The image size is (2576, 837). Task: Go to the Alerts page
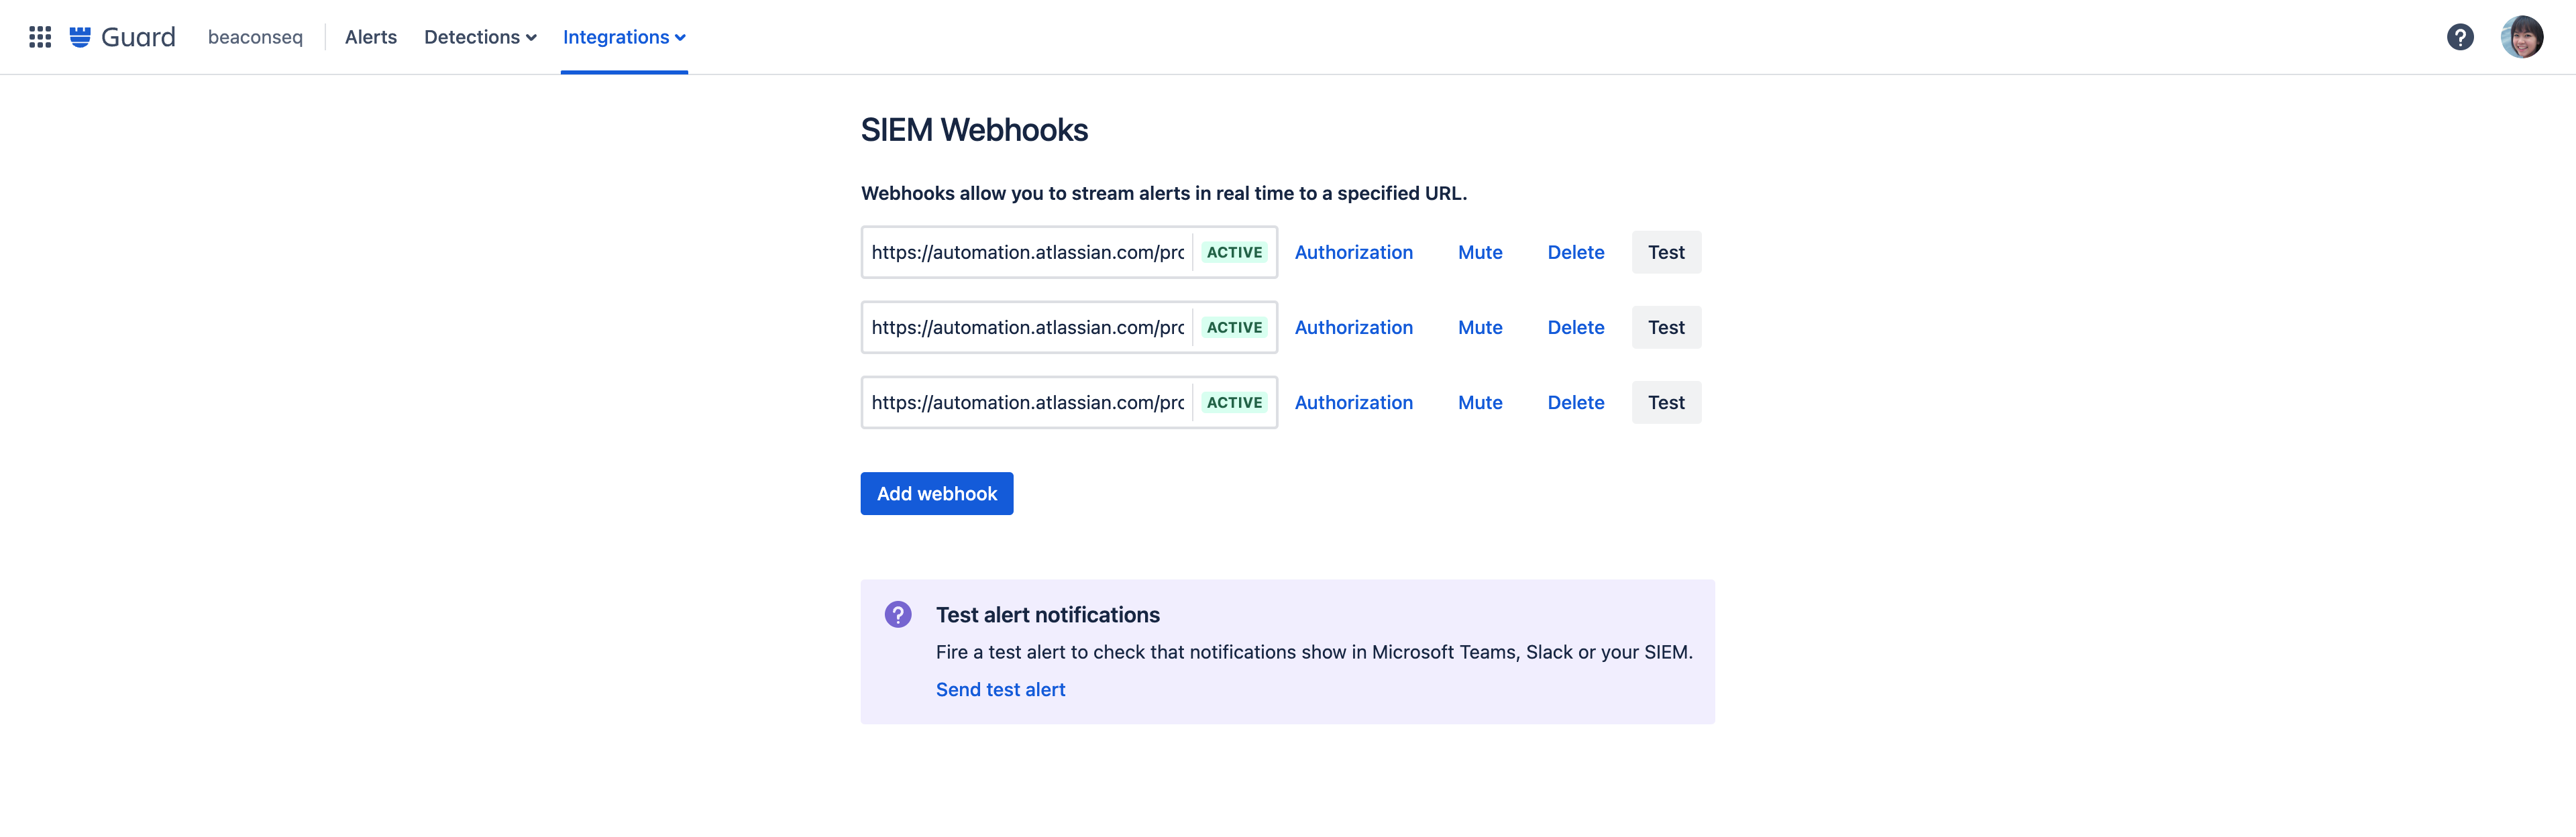pos(370,37)
